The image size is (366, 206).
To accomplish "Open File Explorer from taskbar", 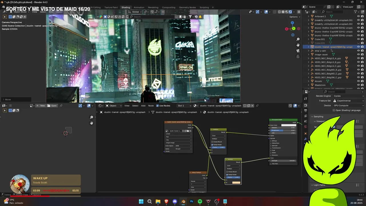I will point(158,201).
